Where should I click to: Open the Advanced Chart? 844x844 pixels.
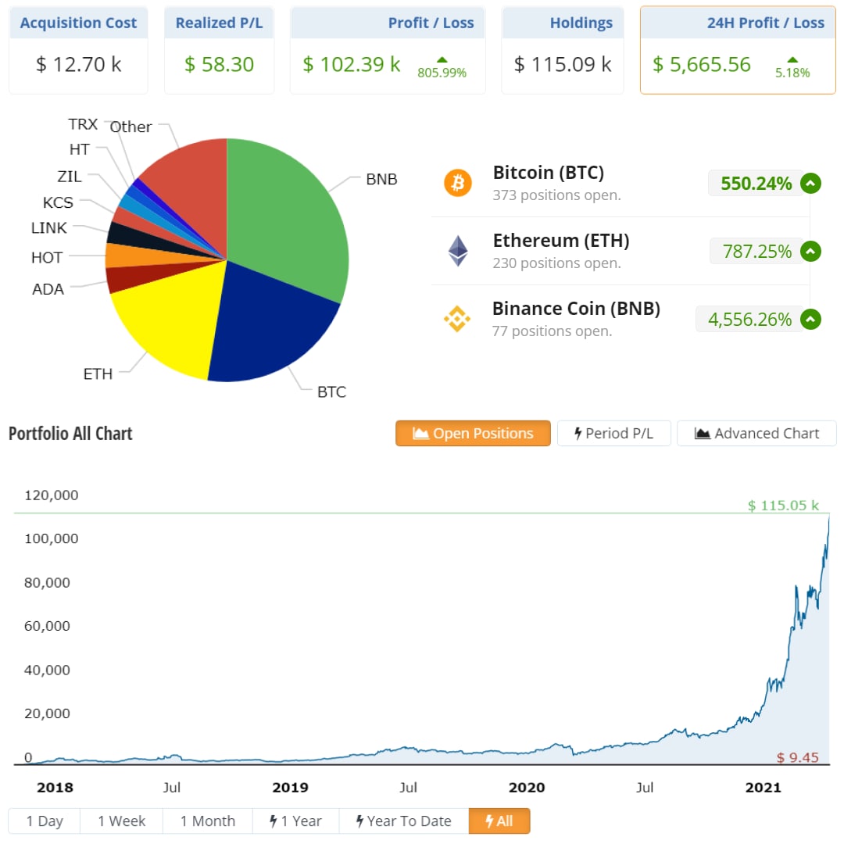point(756,433)
